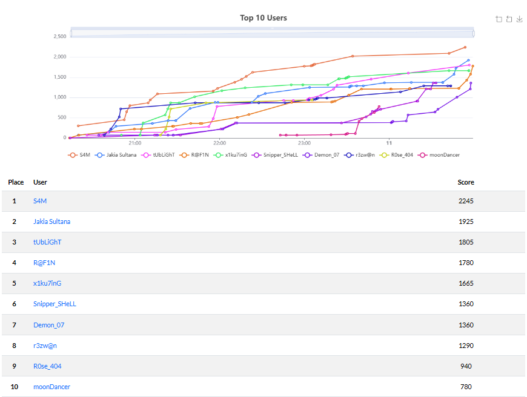Click moonDancer user link

[x=51, y=387]
